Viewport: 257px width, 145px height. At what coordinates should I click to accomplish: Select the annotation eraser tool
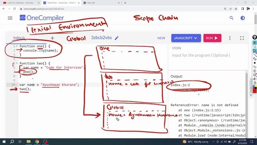[x=255, y=59]
